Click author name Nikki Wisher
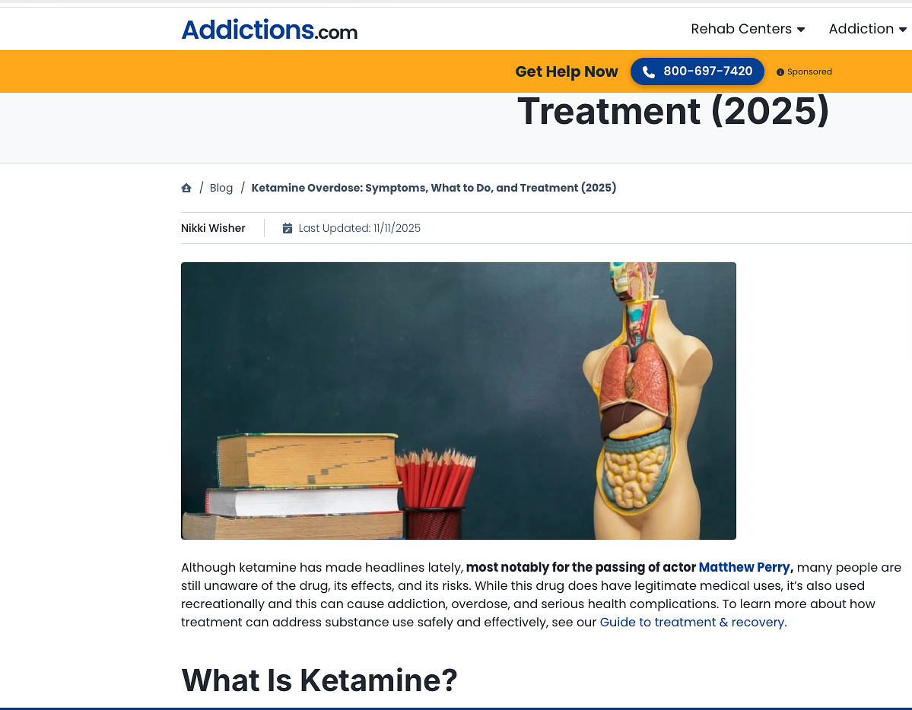 click(213, 228)
